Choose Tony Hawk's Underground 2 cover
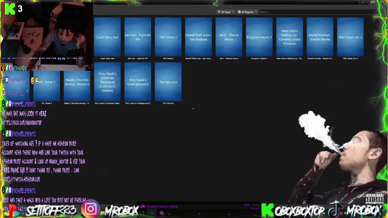The image size is (388, 218). click(138, 82)
